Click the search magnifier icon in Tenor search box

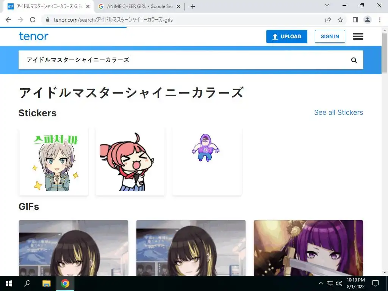[354, 60]
